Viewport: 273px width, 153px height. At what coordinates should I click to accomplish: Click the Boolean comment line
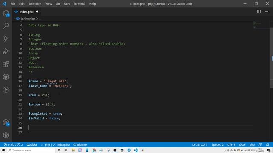pos(35,48)
